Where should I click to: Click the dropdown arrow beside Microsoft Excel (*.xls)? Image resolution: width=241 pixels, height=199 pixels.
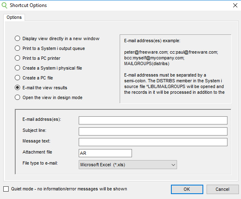[173, 165]
